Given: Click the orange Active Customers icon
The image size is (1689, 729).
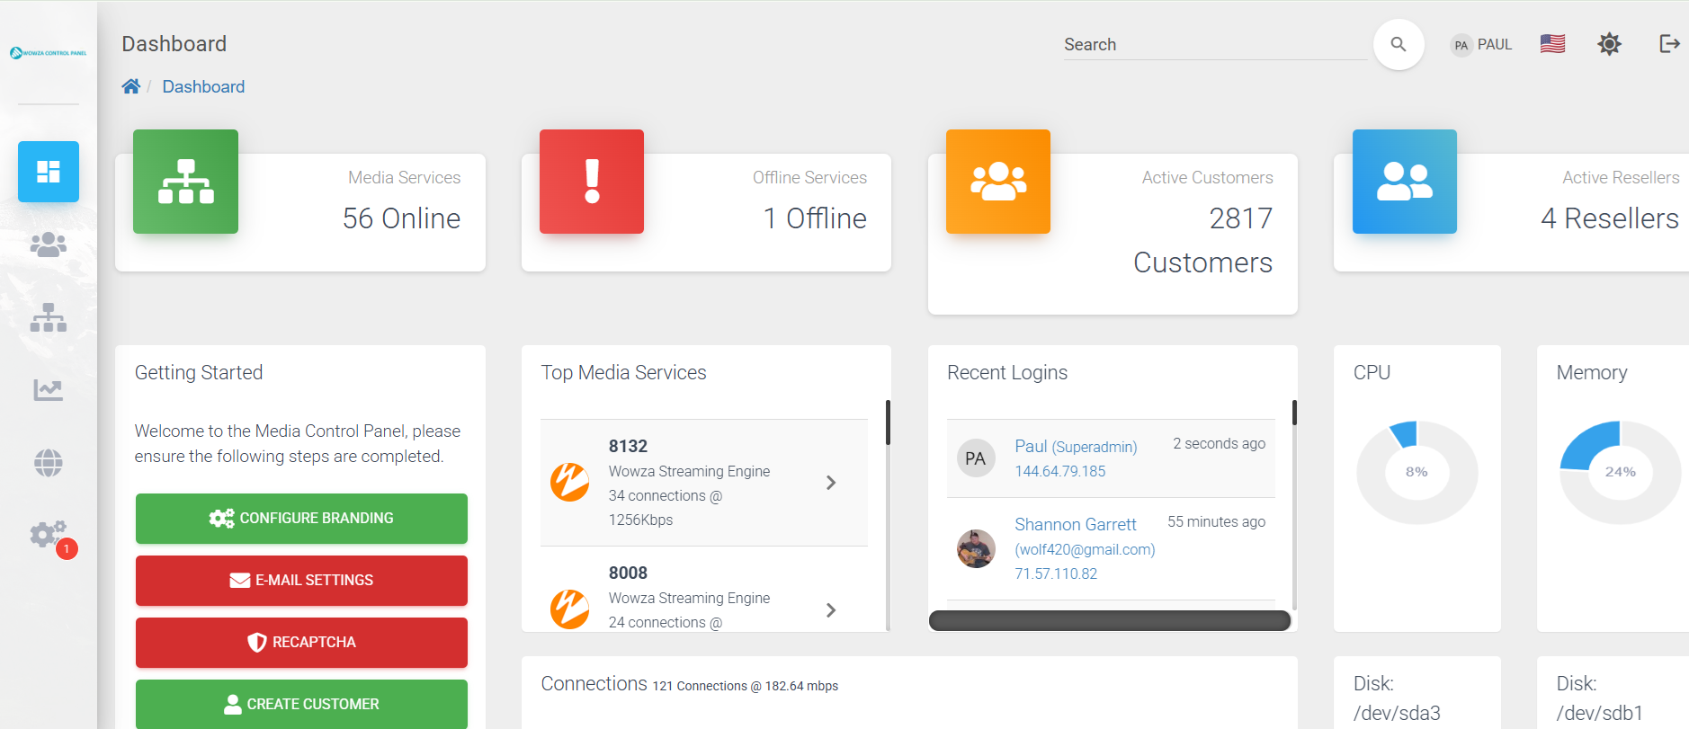Looking at the screenshot, I should click(x=998, y=182).
